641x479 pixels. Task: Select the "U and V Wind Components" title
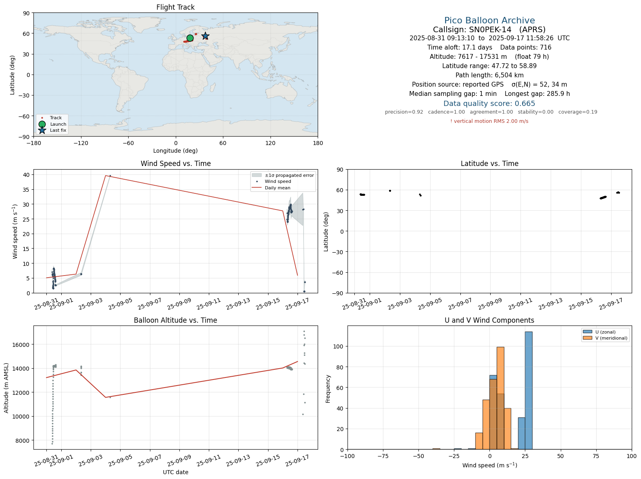click(489, 320)
